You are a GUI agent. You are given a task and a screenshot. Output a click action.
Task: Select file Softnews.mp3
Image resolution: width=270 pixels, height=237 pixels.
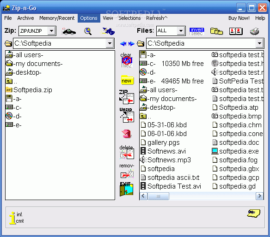click(166, 160)
